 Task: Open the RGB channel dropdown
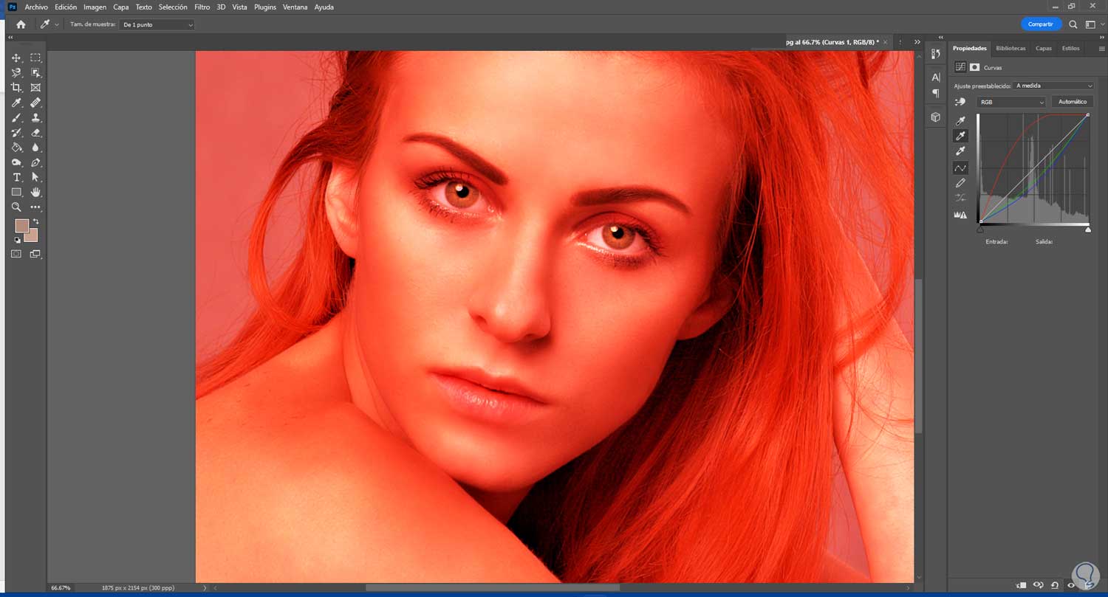click(x=1011, y=102)
